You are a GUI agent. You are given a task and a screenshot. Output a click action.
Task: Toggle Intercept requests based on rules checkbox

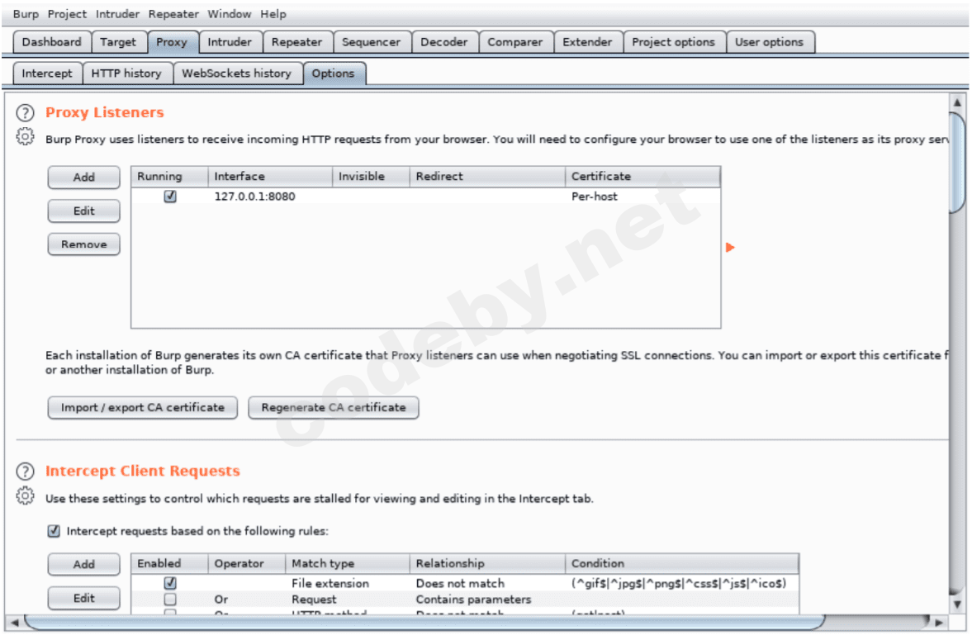tap(54, 531)
